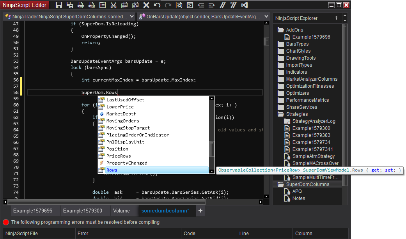This screenshot has height=239, width=406.
Task: Switch to the Volume tab
Action: click(121, 211)
